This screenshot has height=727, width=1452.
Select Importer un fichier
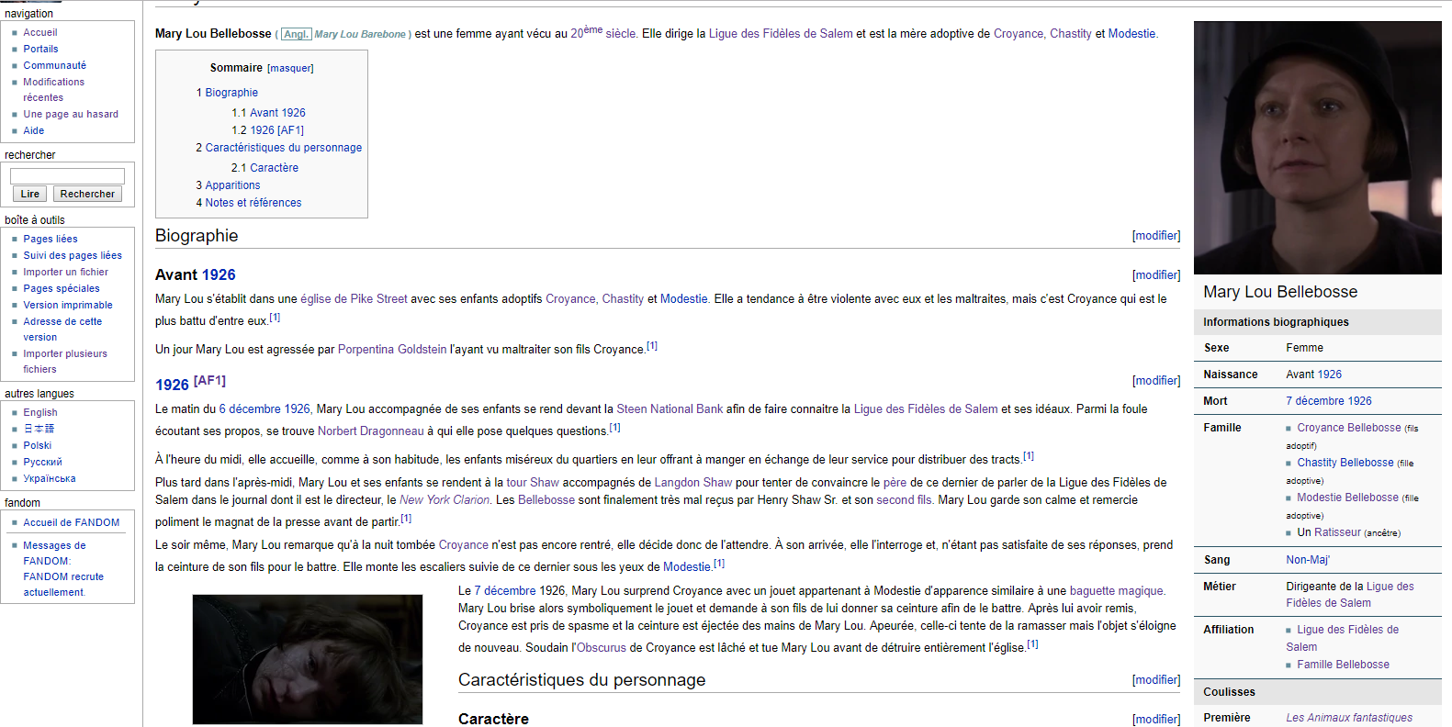(x=66, y=272)
